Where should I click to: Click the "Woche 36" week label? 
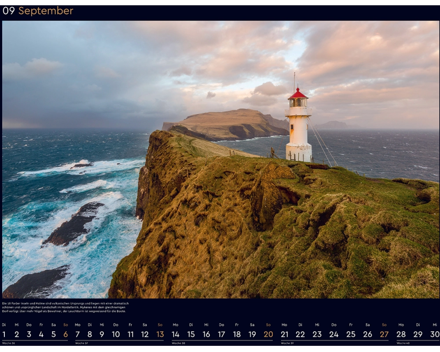click(x=8, y=343)
